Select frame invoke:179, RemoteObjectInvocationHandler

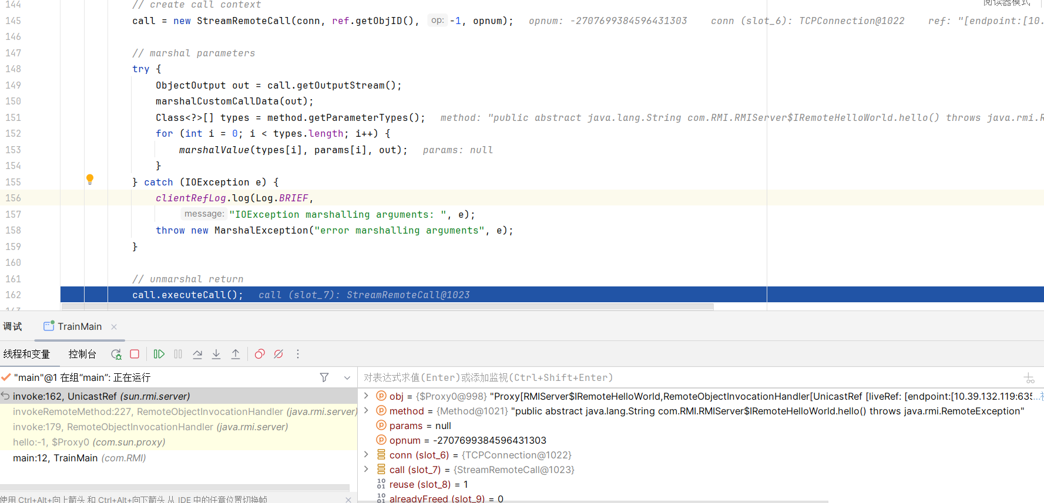tap(179, 427)
